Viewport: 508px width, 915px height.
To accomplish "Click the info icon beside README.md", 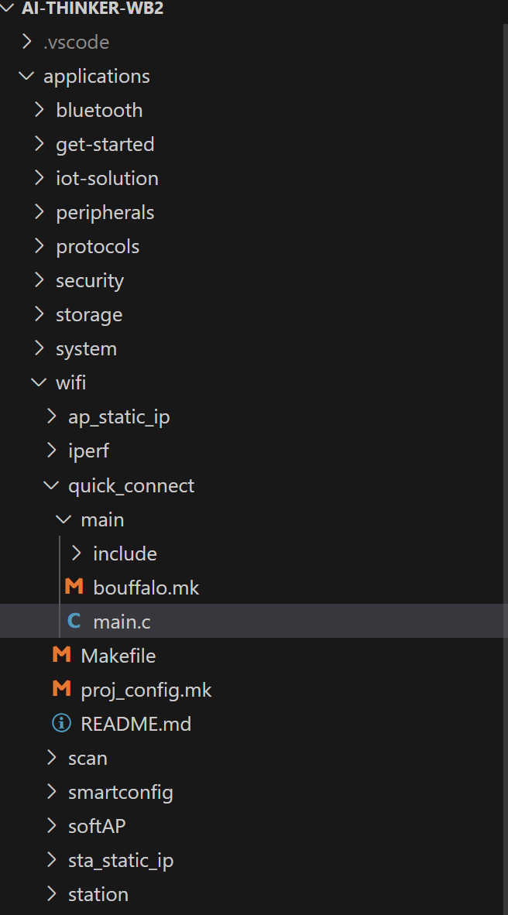I will (x=62, y=723).
